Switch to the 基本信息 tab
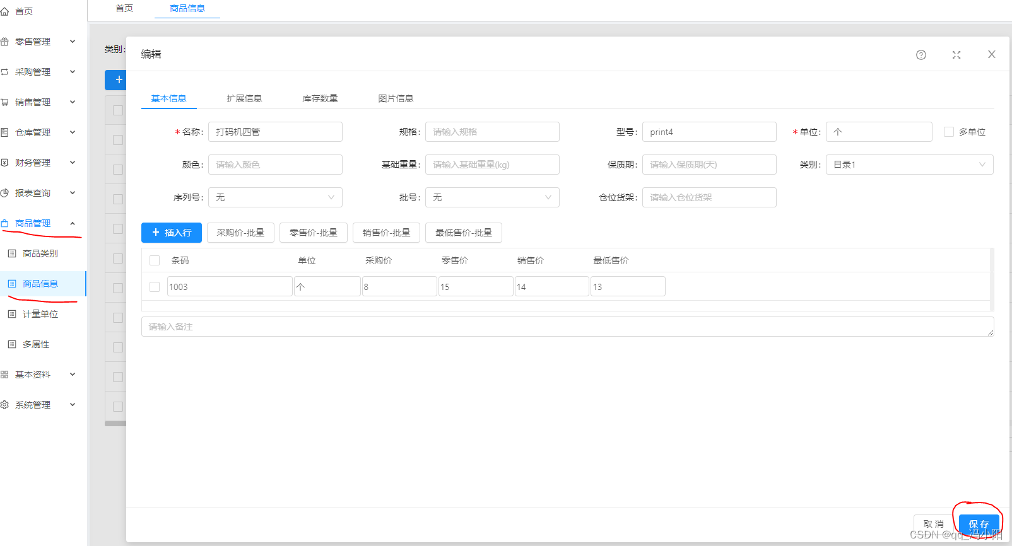Screen dimensions: 1012x546 coord(168,98)
